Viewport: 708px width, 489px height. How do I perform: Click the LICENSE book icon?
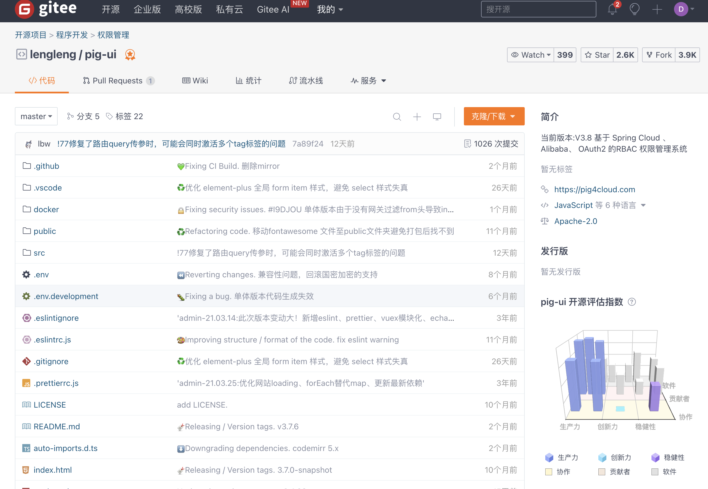click(26, 405)
